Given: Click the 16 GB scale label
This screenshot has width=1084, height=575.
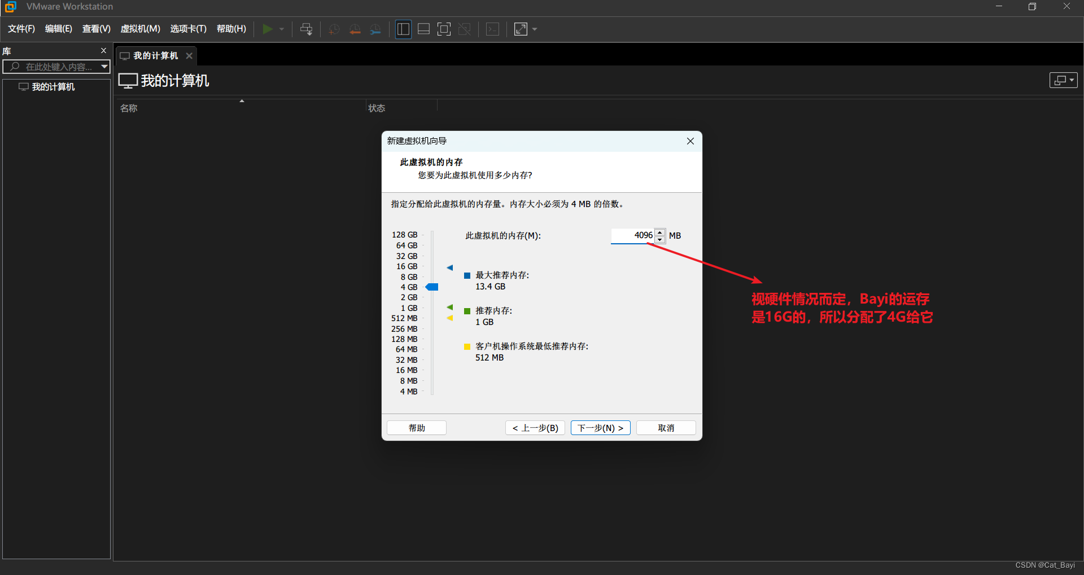Looking at the screenshot, I should [x=407, y=266].
